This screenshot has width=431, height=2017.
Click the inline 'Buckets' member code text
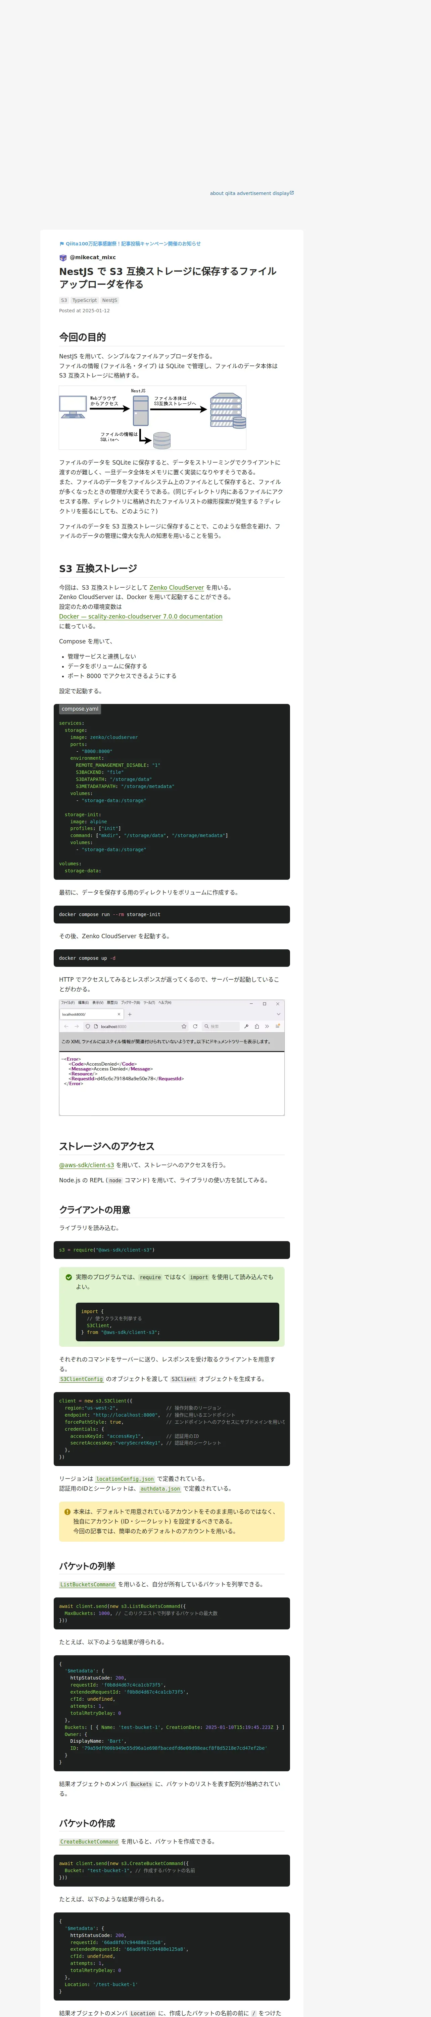tap(142, 1784)
